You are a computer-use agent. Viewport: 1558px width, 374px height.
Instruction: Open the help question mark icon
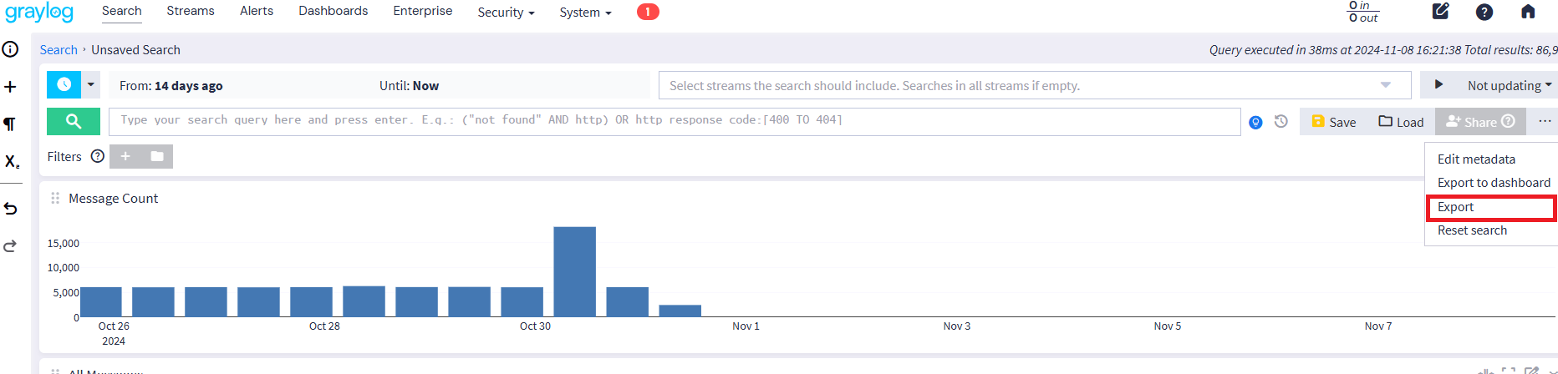[x=1484, y=12]
